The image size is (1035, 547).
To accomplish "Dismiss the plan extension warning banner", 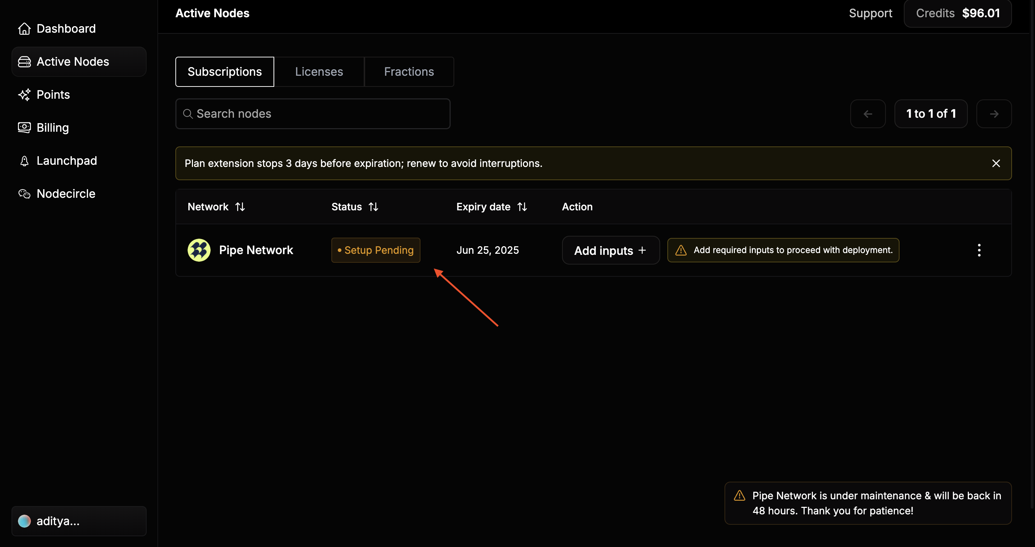I will (996, 163).
